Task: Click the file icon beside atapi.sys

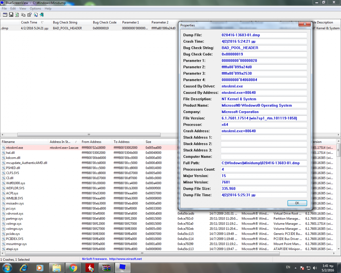Action: 3,249
